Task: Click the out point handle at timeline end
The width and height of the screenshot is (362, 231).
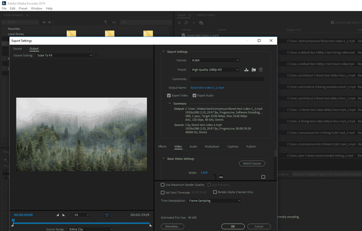Action: click(151, 225)
